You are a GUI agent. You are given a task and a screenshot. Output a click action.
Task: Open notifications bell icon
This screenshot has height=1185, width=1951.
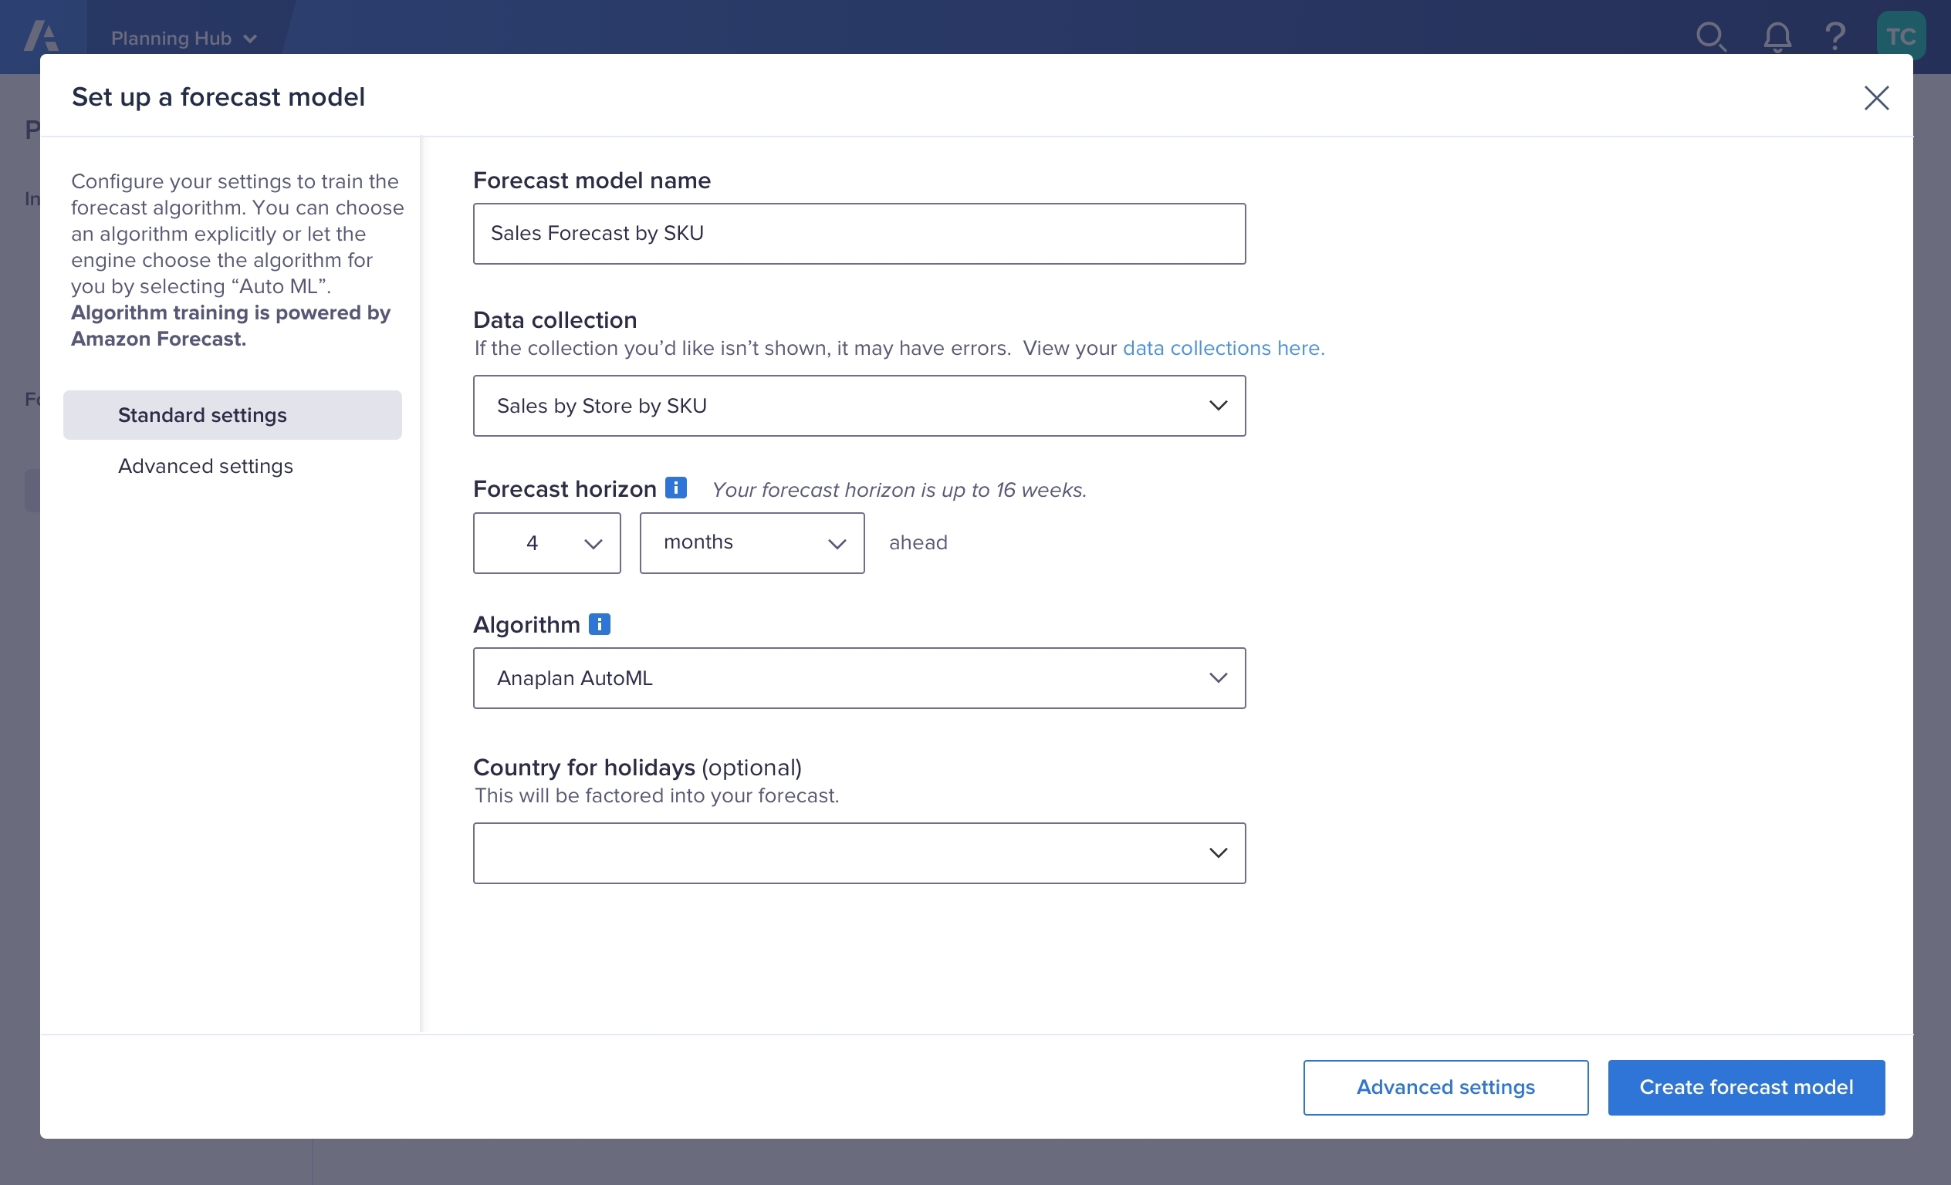pyautogui.click(x=1776, y=36)
